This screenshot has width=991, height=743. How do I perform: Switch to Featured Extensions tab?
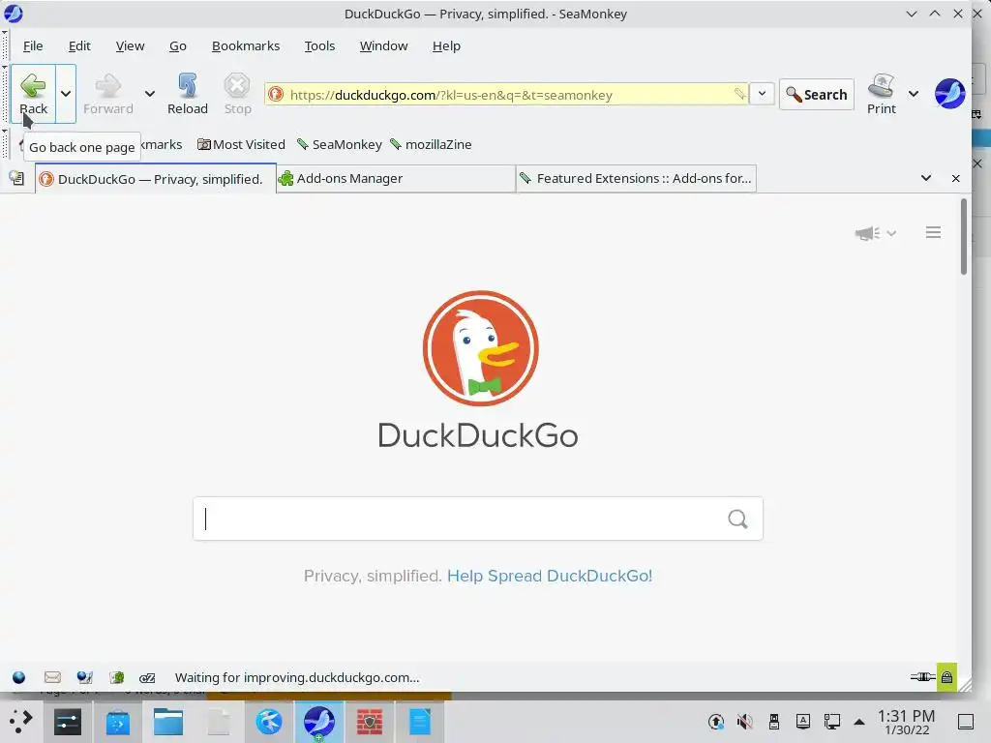tap(637, 179)
